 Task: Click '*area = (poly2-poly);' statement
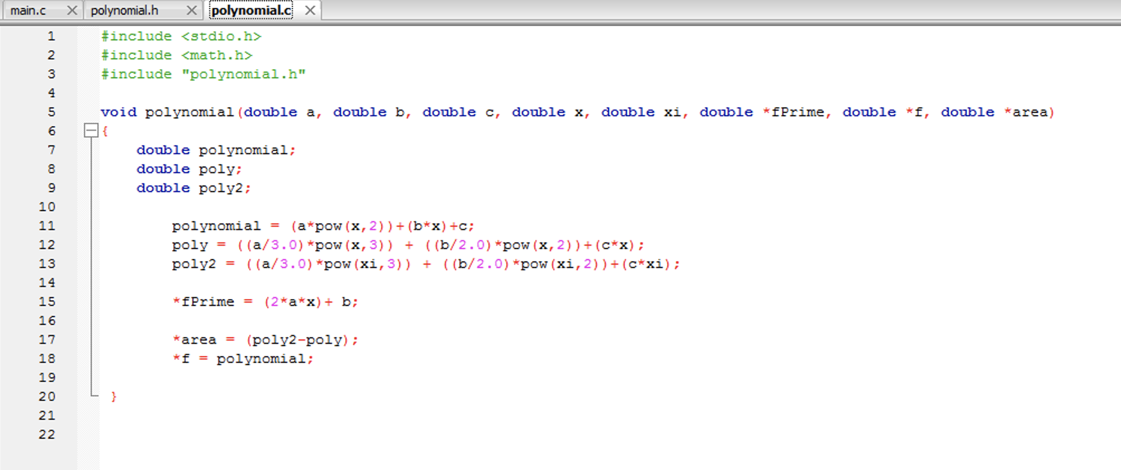(x=265, y=340)
